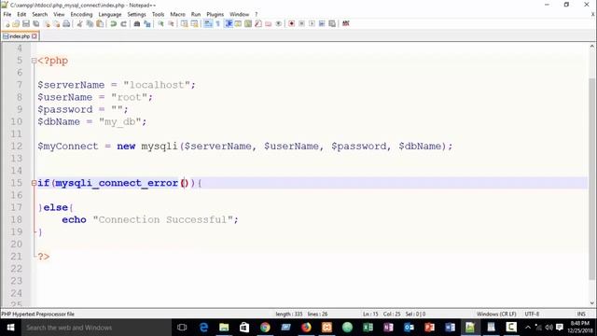Click the Close All toolbar icon
This screenshot has height=336, width=597.
pyautogui.click(x=56, y=24)
